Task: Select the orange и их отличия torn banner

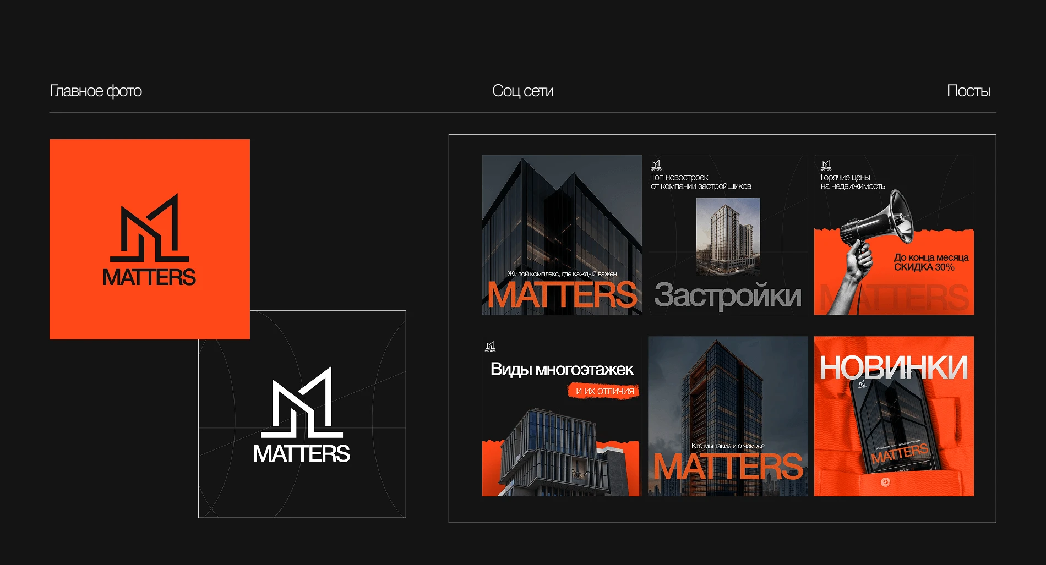Action: 604,391
